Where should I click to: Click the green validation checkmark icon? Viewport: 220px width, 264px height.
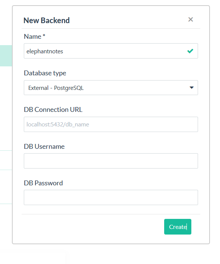190,51
